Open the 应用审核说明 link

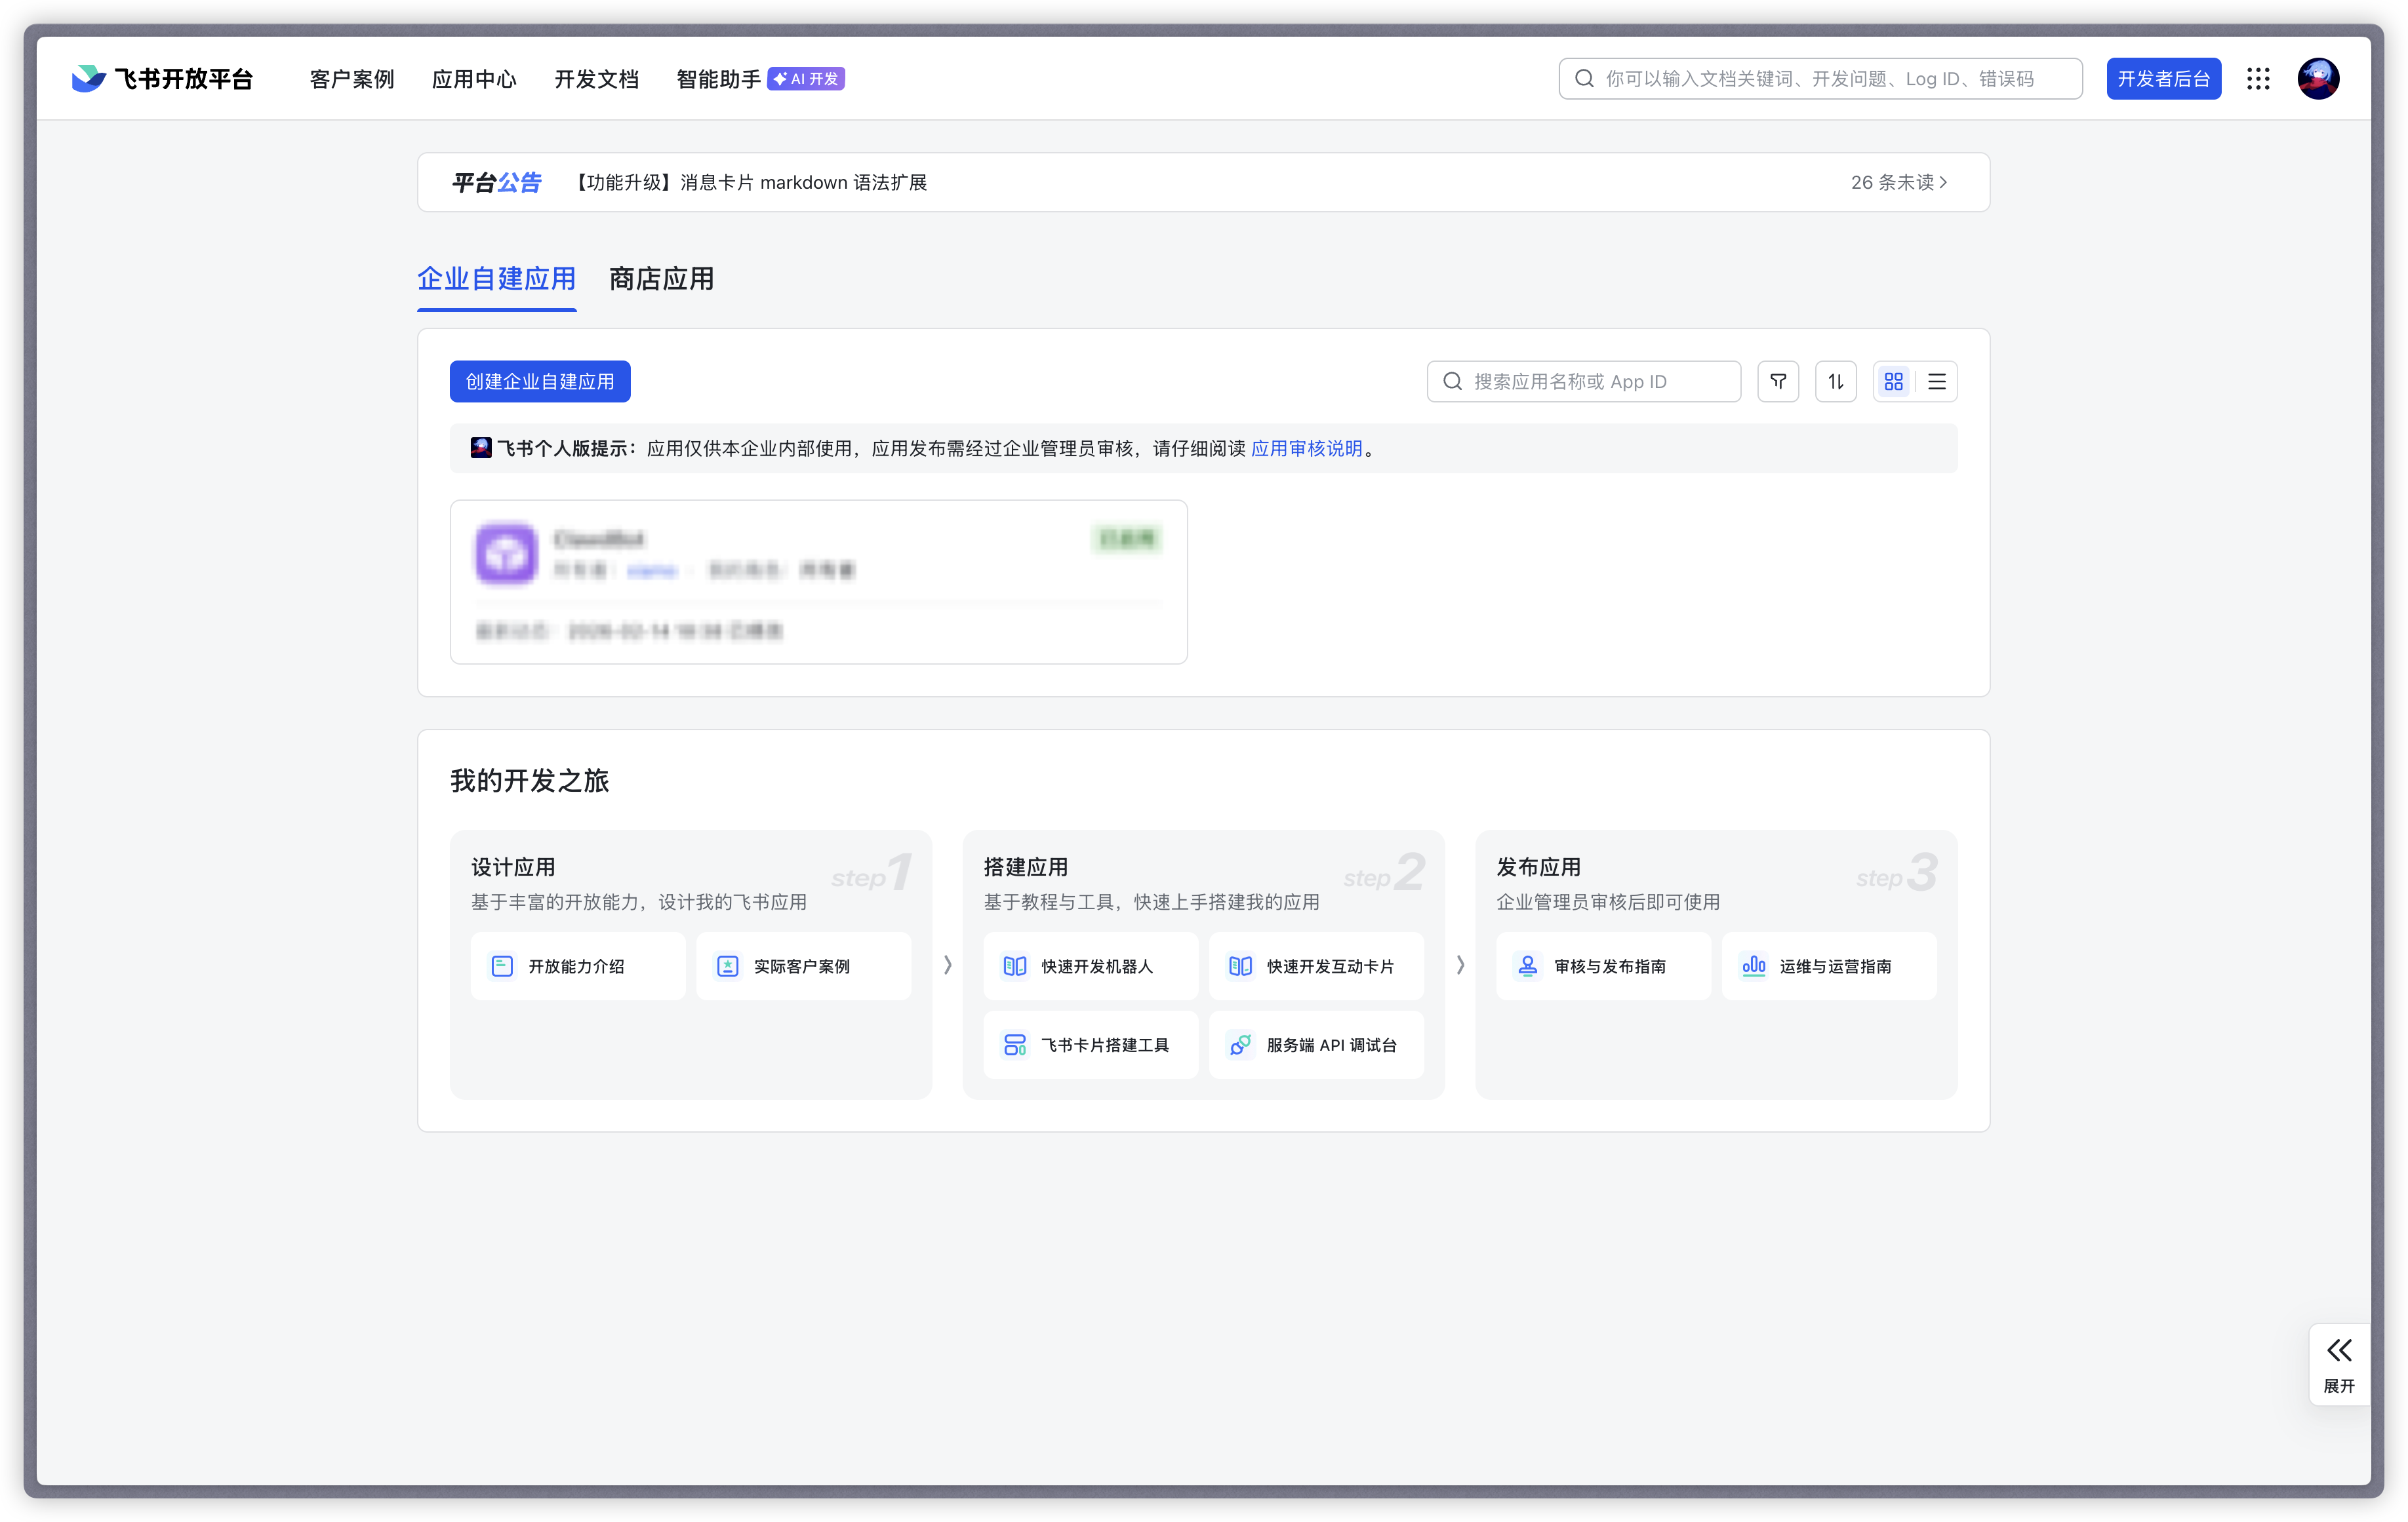click(x=1306, y=449)
